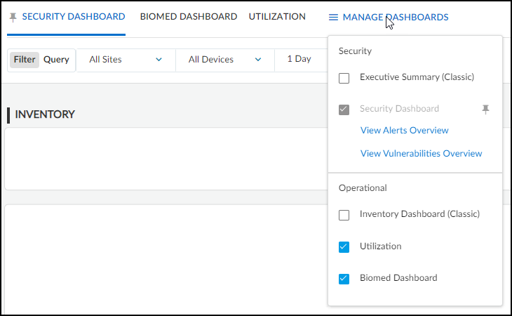Open View Alerts Overview link

tap(404, 131)
